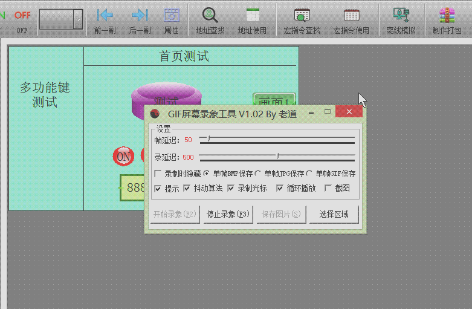Enable the 录制时隐藏 checkbox
The height and width of the screenshot is (309, 472).
(x=158, y=174)
